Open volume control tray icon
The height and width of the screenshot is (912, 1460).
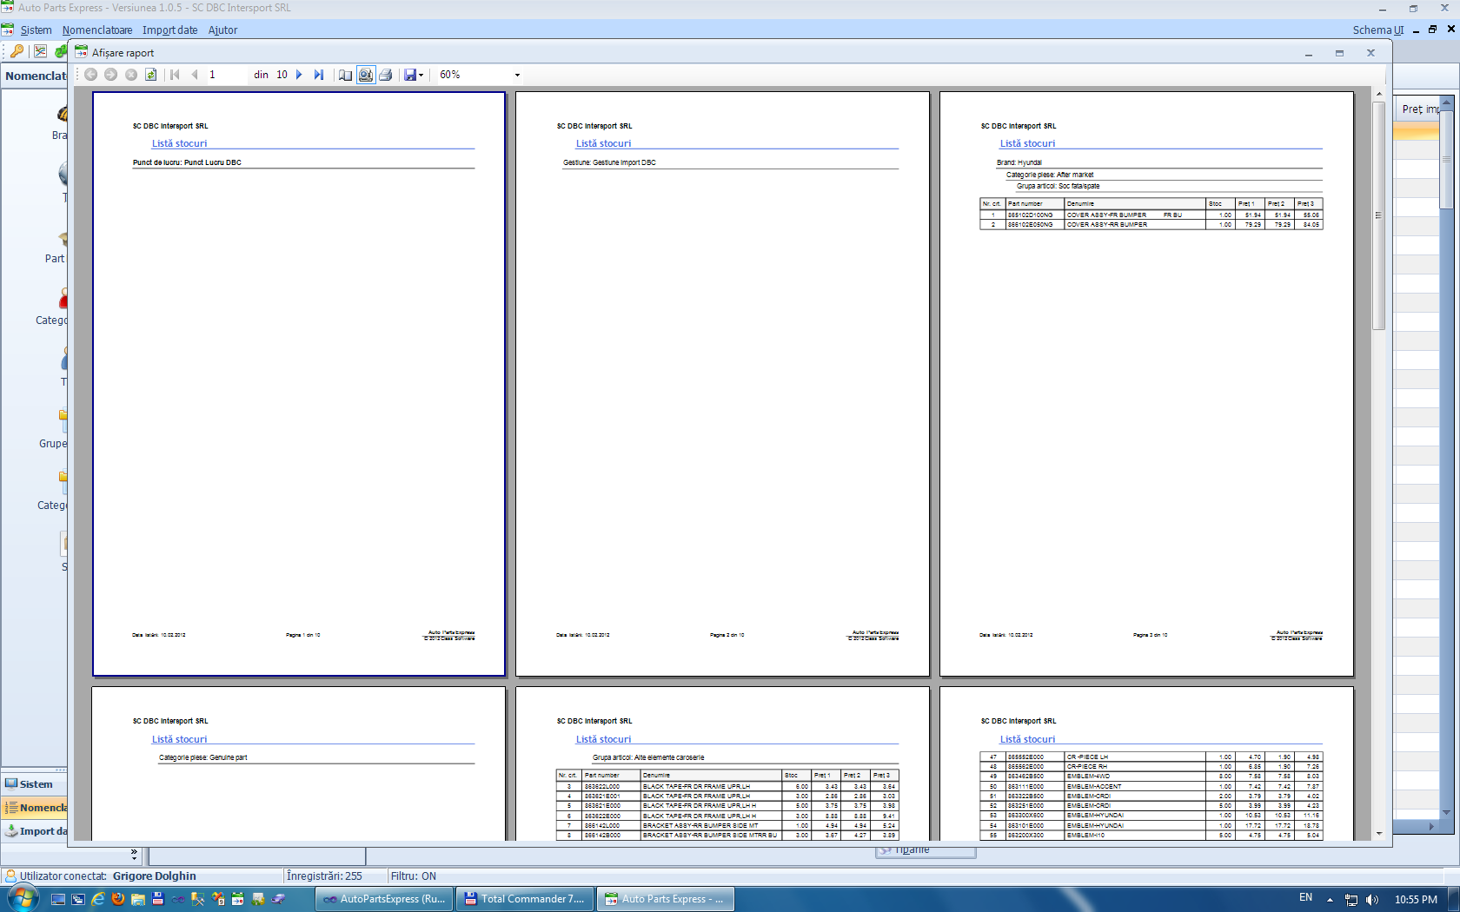tap(1372, 899)
